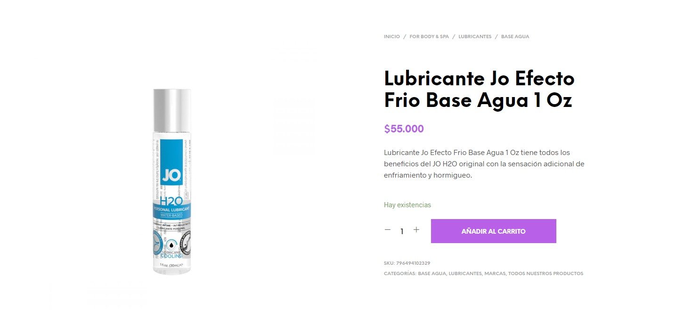684x310 pixels.
Task: Decrease quantity with the minus icon
Action: (388, 230)
